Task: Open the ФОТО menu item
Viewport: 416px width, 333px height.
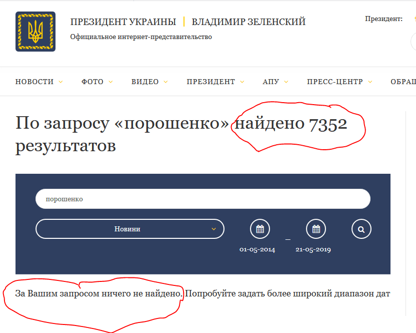Action: tap(92, 82)
